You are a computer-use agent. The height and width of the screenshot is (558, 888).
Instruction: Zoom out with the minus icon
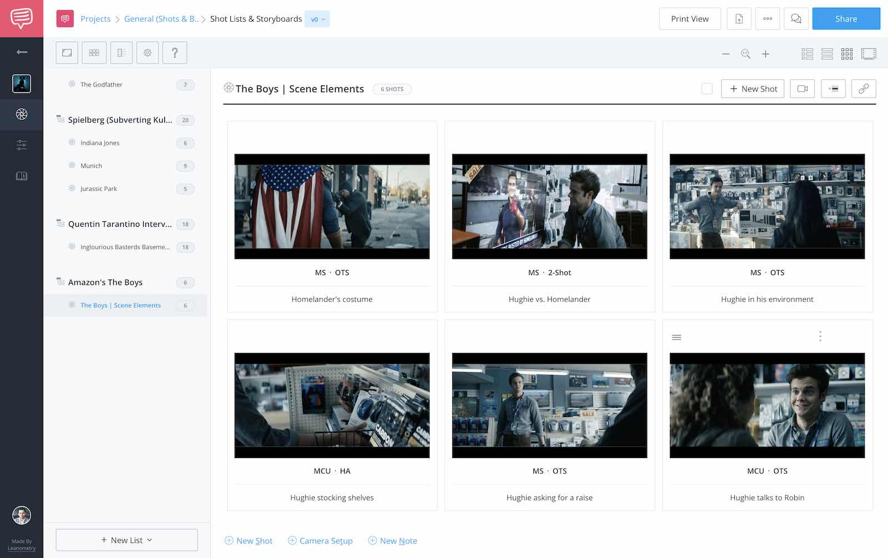tap(725, 54)
